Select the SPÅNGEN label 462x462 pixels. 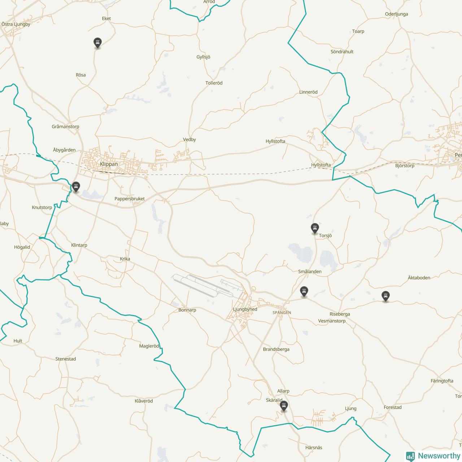point(282,313)
